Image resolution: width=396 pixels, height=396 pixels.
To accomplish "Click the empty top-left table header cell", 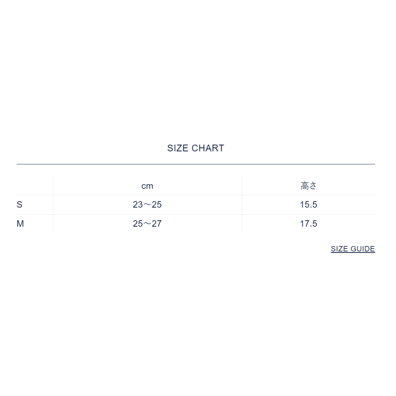I will (34, 186).
